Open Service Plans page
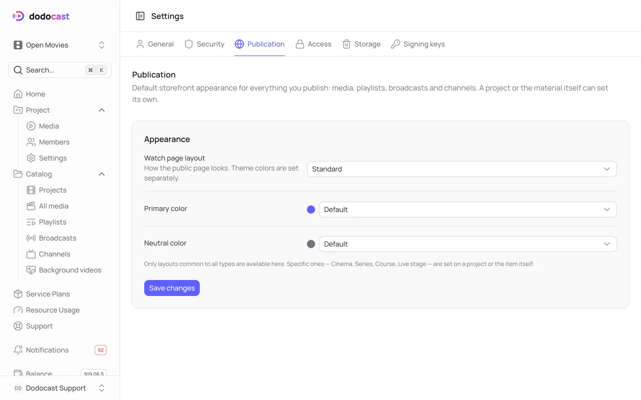 [60, 294]
